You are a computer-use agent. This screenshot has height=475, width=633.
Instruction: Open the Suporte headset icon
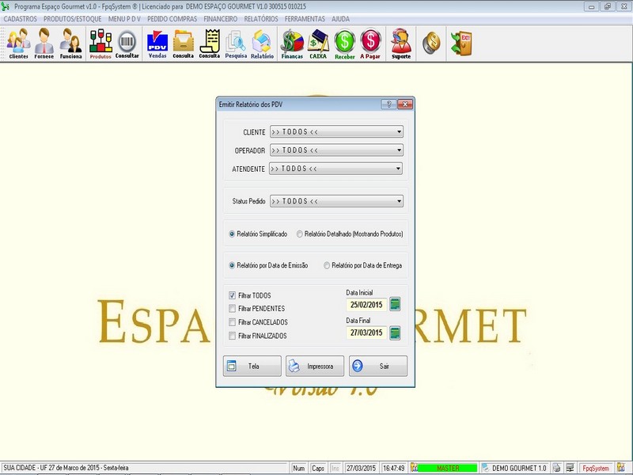(x=401, y=44)
